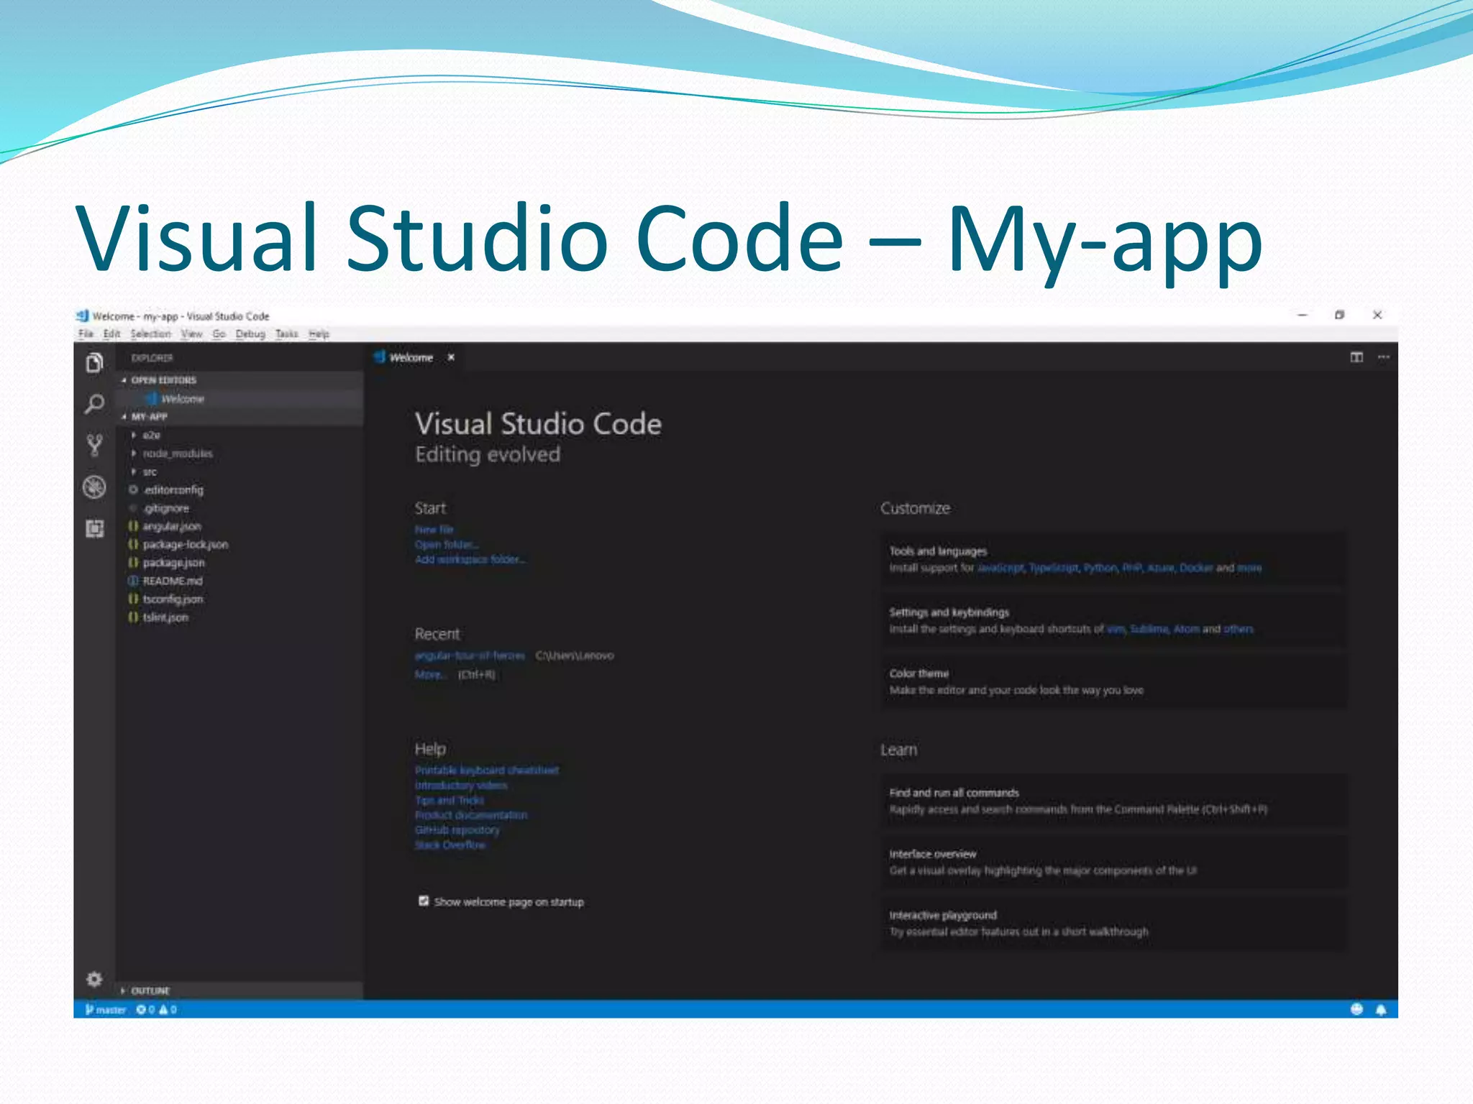
Task: Toggle Show welcome page on startup
Action: [x=424, y=901]
